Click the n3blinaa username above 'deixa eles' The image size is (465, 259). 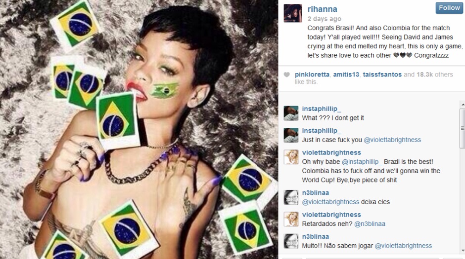point(315,193)
